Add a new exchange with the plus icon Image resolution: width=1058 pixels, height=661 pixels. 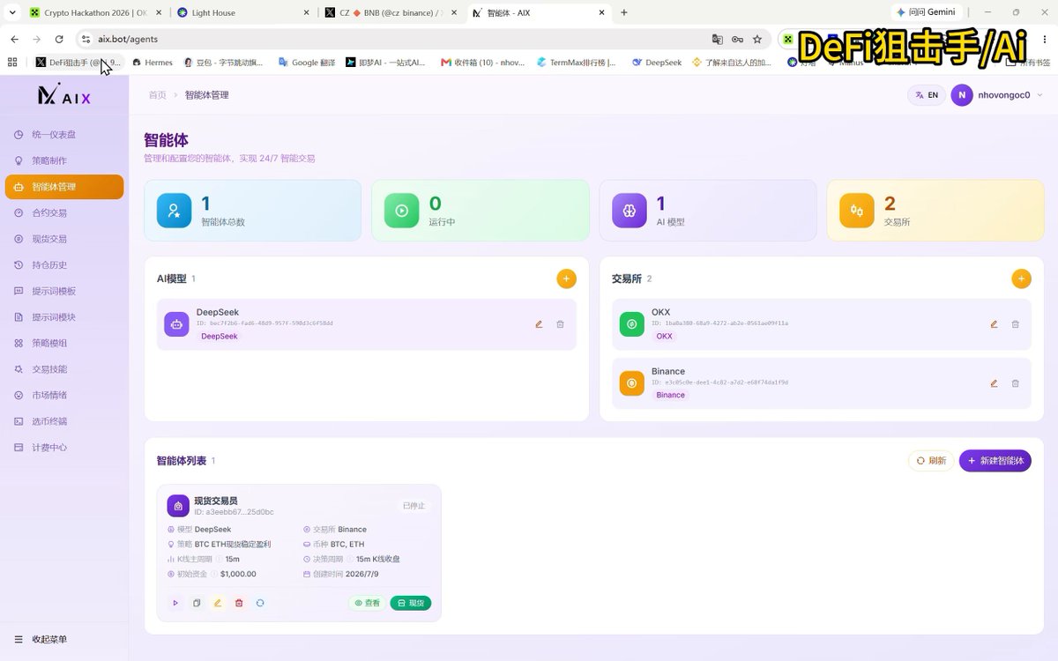click(x=1021, y=279)
